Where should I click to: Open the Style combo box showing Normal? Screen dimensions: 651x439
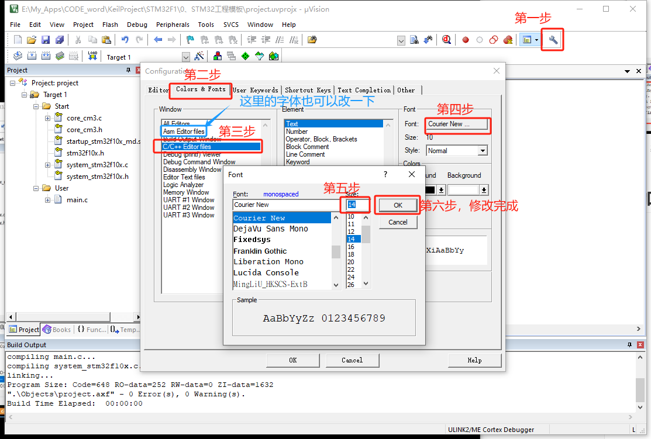(457, 151)
